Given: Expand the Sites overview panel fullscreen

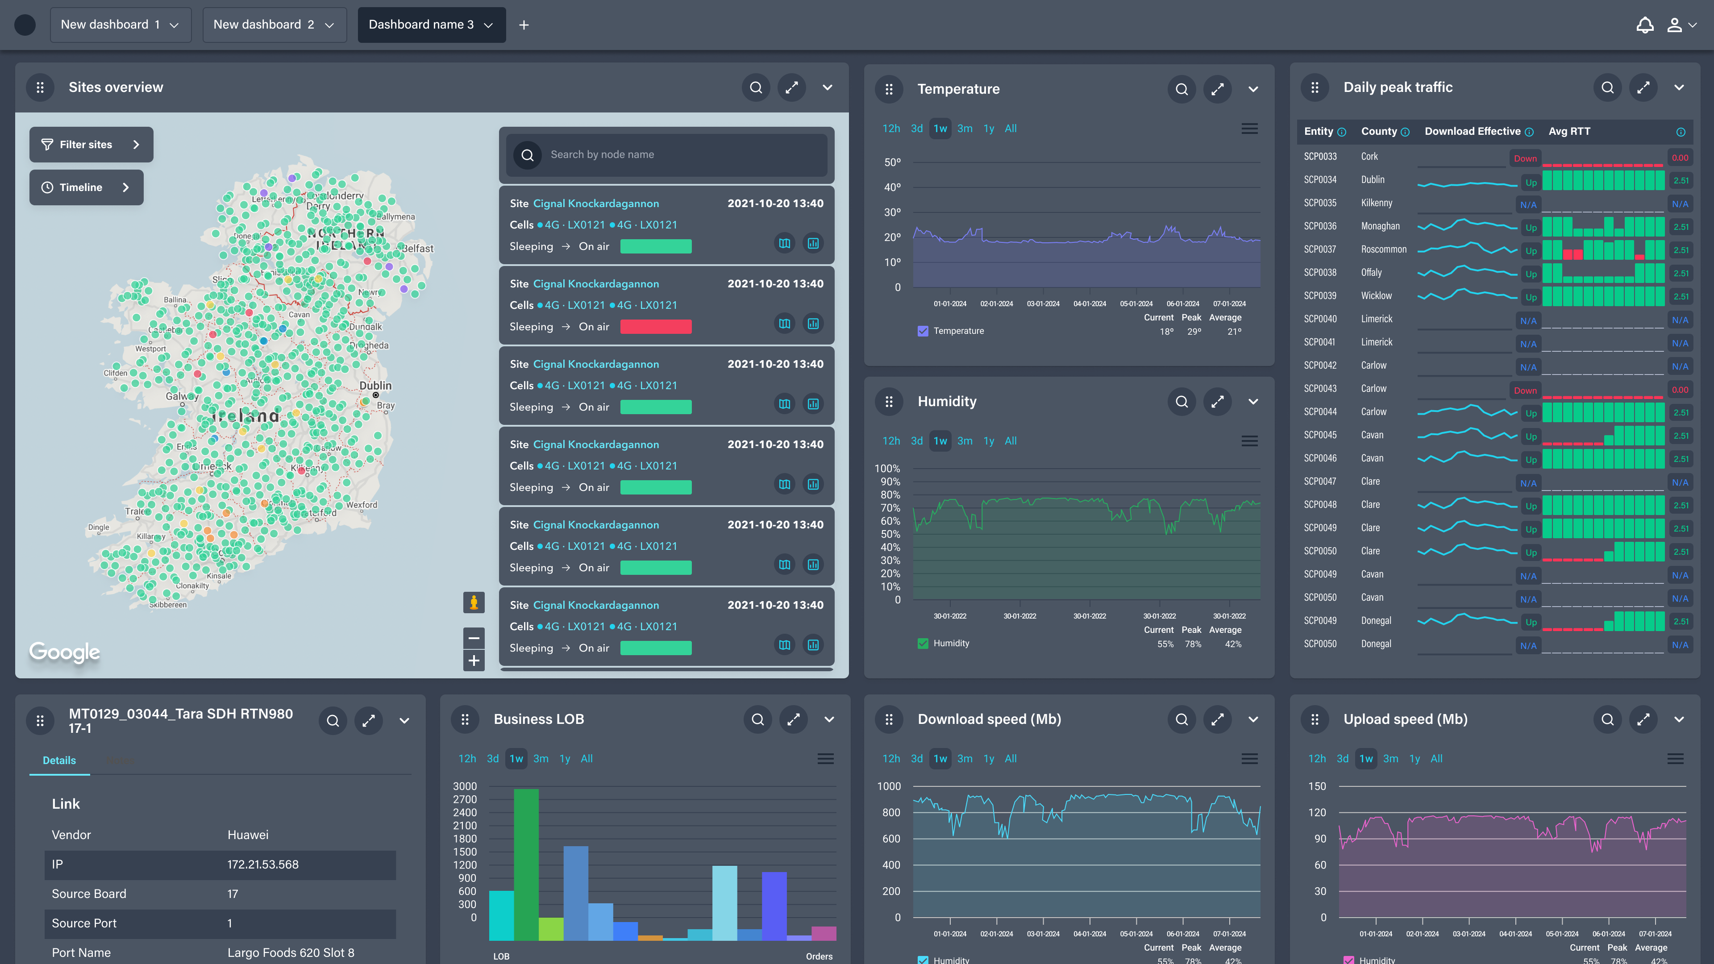Looking at the screenshot, I should [x=792, y=87].
